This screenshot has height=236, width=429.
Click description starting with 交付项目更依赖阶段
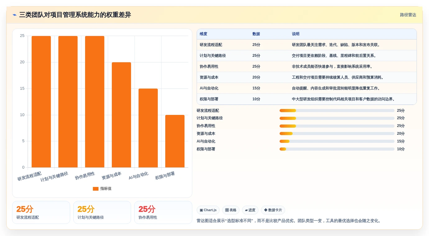[x=335, y=56]
